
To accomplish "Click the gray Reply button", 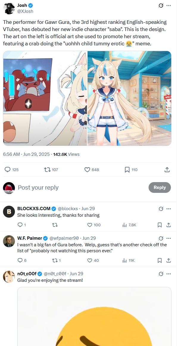I will click(160, 187).
